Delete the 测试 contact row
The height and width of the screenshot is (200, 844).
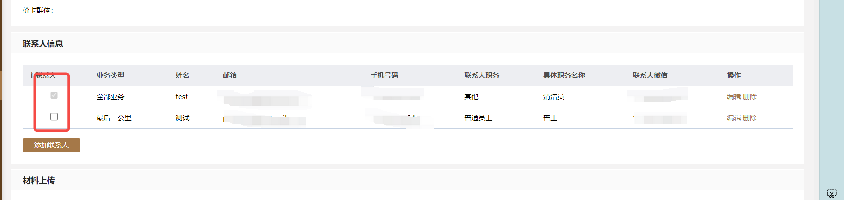point(750,118)
